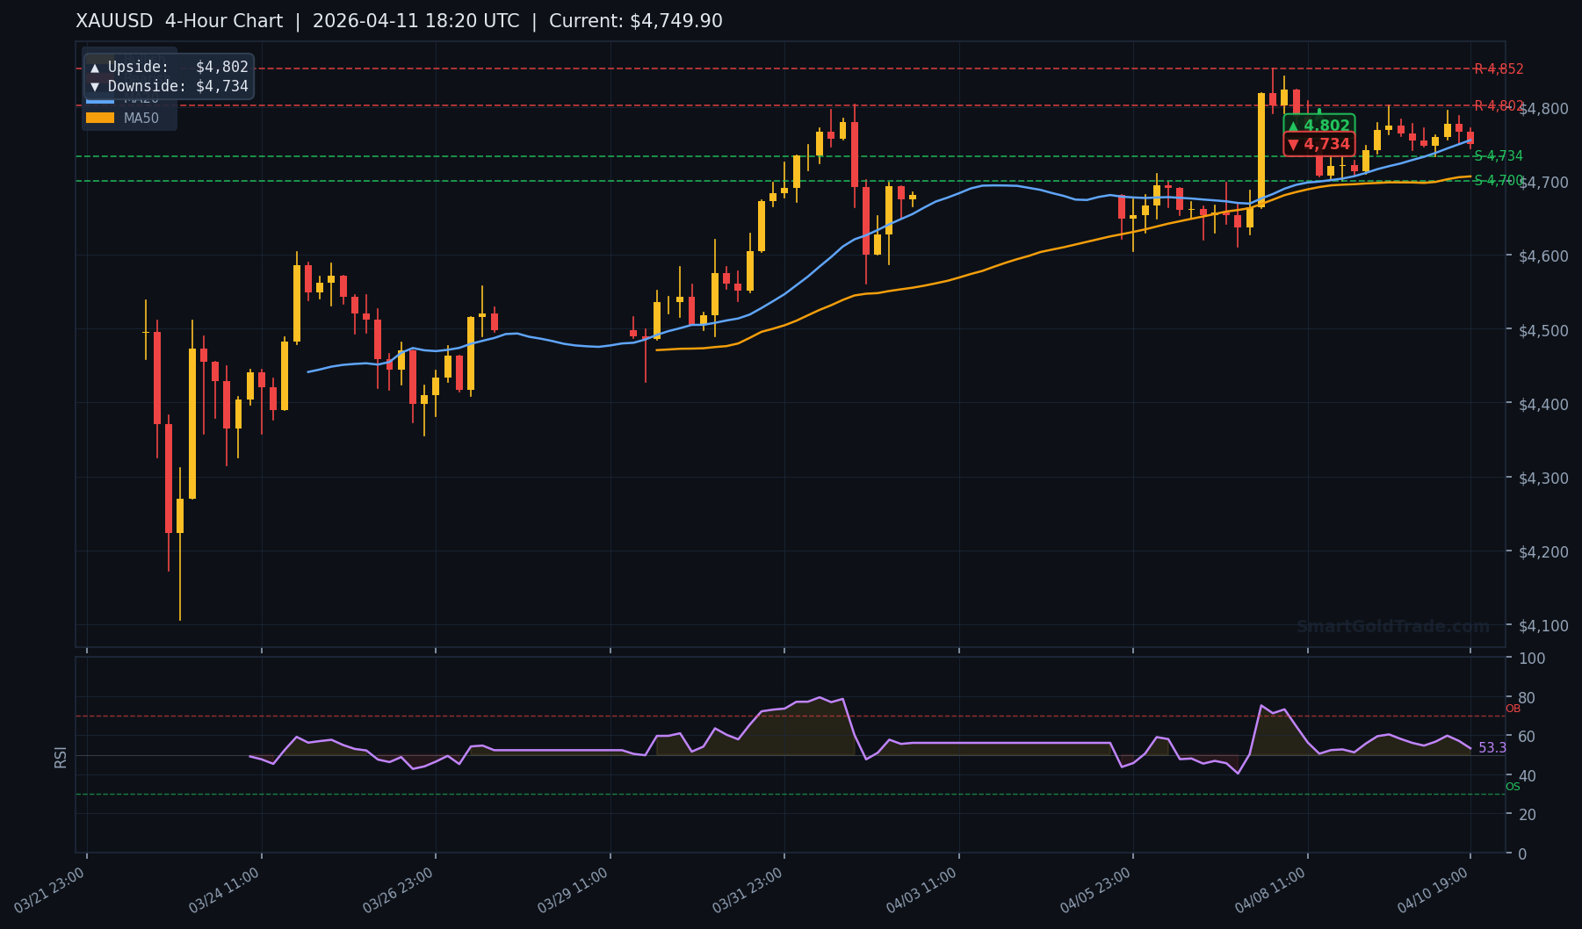This screenshot has width=1582, height=929.
Task: Select the green up-arrow in the 4,802 badge
Action: coord(1293,126)
